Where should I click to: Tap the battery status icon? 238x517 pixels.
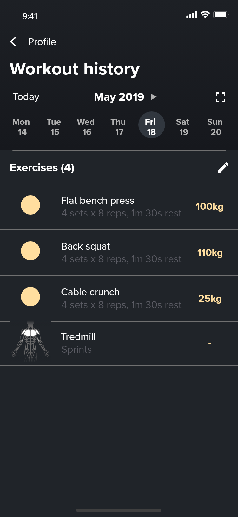tap(221, 15)
